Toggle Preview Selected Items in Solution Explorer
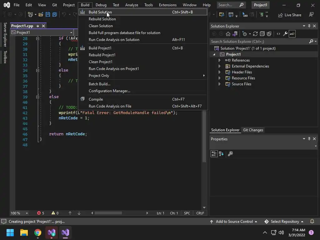320x240 pixels. (292, 34)
